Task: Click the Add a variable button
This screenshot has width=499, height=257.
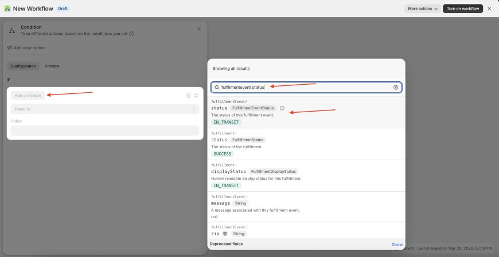Action: coord(28,96)
